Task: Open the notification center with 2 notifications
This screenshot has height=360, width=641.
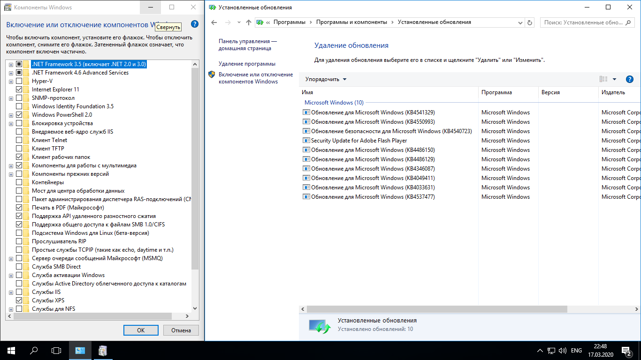Action: (626, 350)
